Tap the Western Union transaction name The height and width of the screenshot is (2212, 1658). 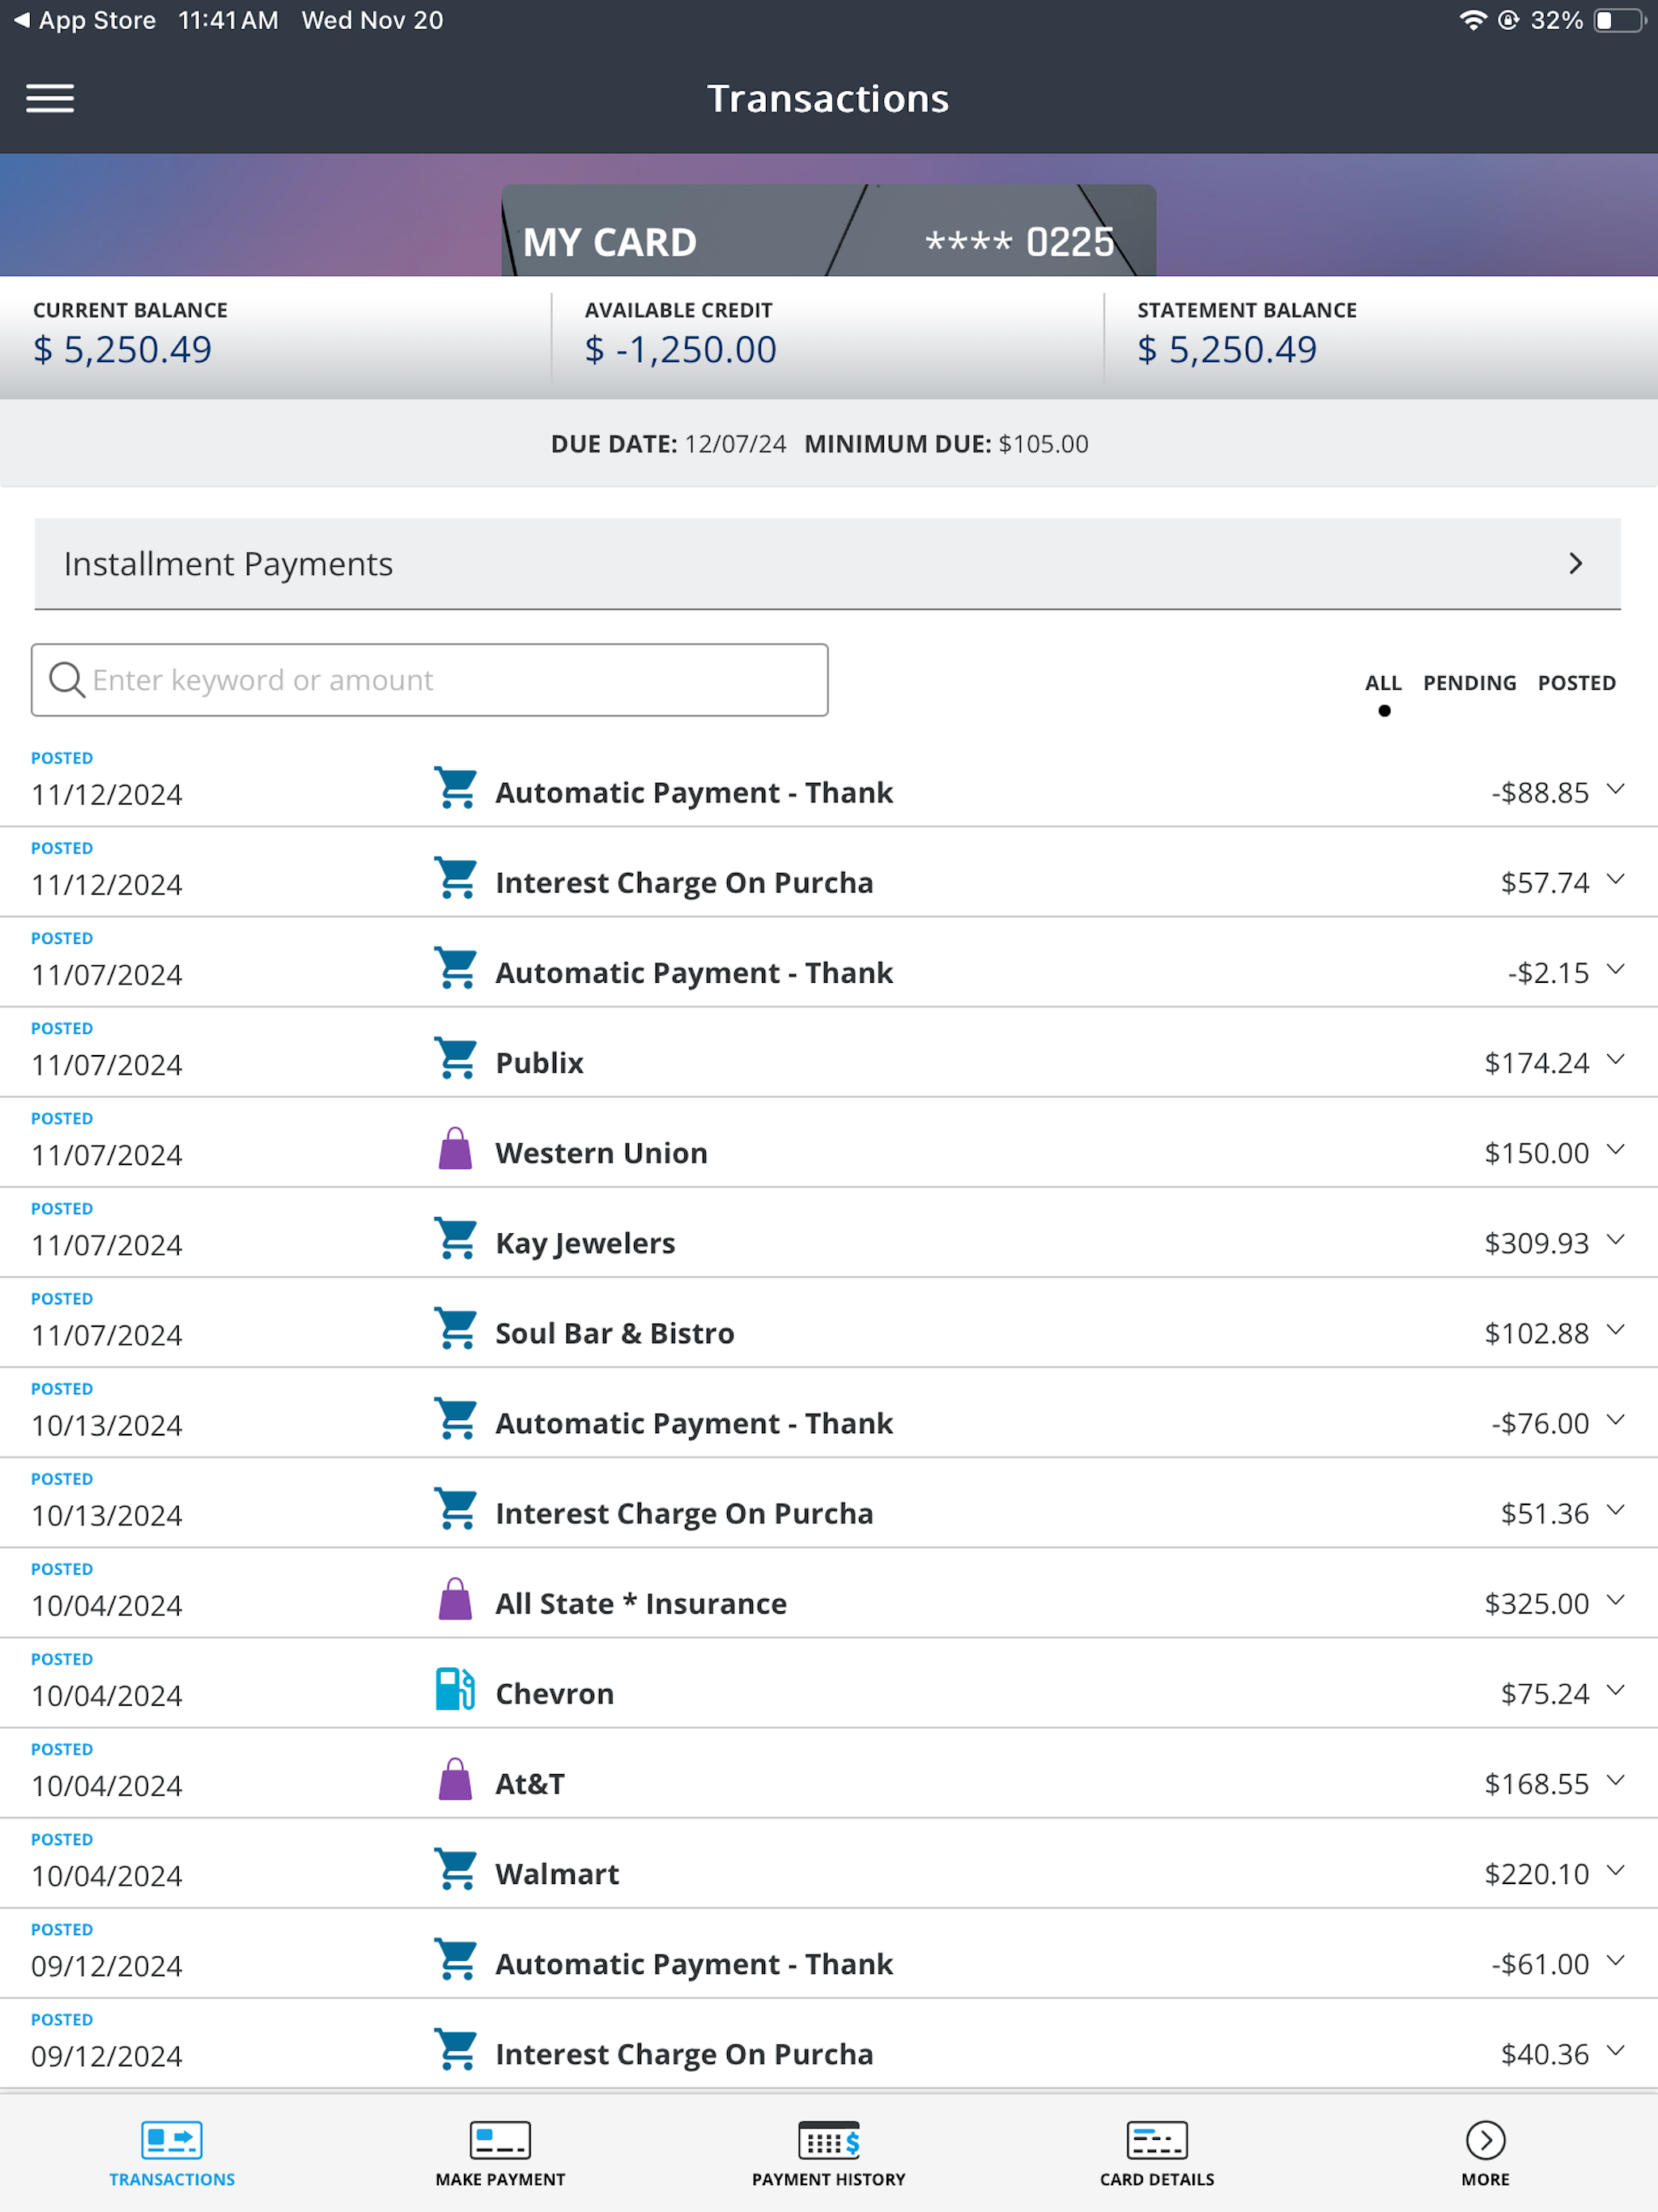click(x=601, y=1153)
